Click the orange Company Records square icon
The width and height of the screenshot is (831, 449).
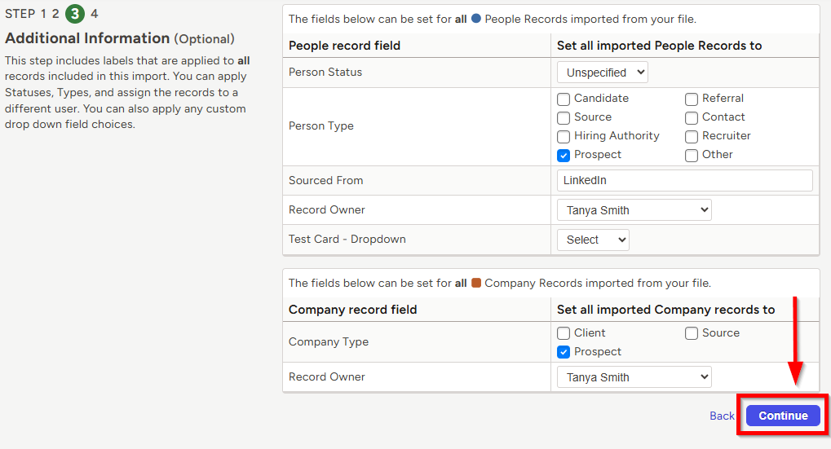click(x=476, y=283)
